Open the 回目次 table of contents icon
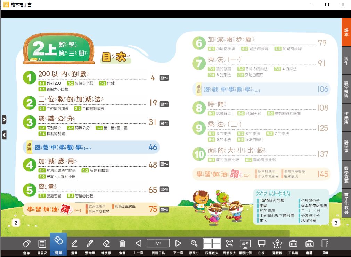The height and width of the screenshot is (257, 351). [42, 243]
